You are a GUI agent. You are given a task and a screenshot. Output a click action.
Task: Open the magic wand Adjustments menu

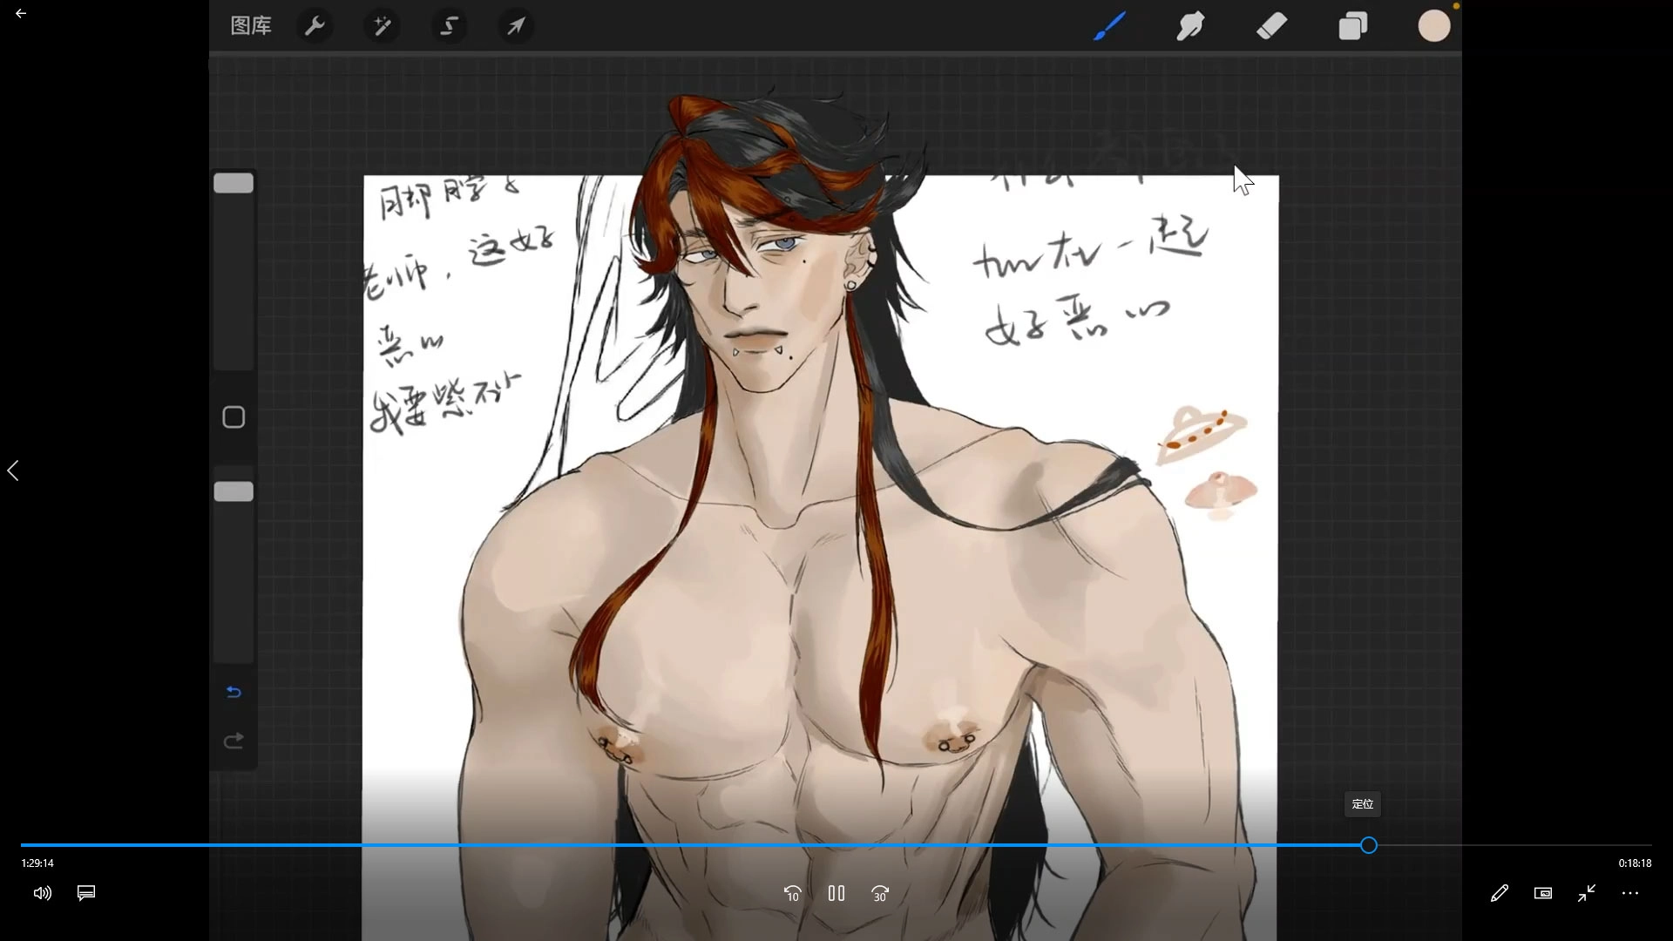tap(382, 26)
